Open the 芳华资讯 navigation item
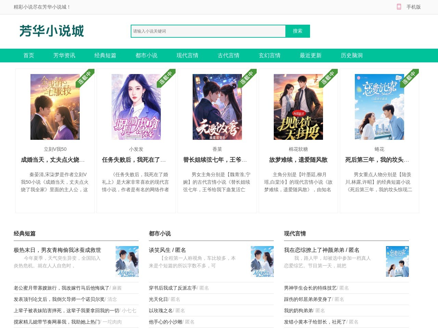The width and height of the screenshot is (438, 329). point(64,56)
